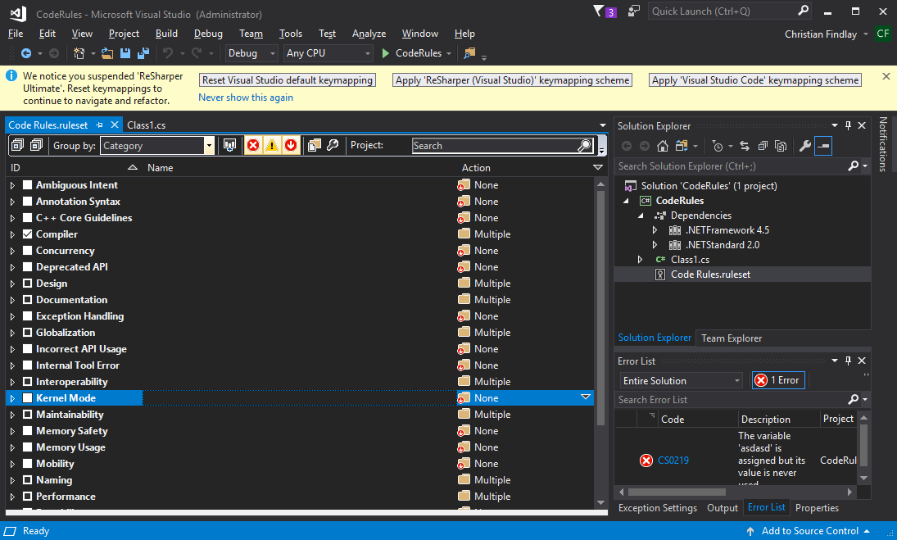Pin the Error List panel
The image size is (897, 540).
click(848, 361)
